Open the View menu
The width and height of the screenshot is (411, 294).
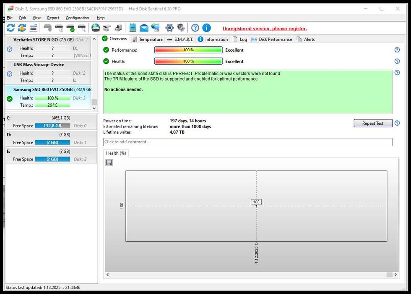36,18
